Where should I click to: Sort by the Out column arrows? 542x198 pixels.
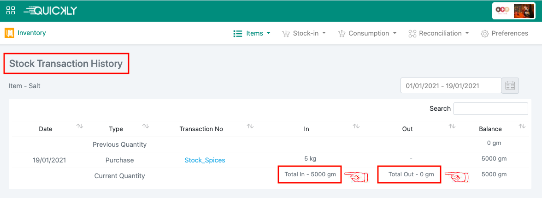coord(452,126)
